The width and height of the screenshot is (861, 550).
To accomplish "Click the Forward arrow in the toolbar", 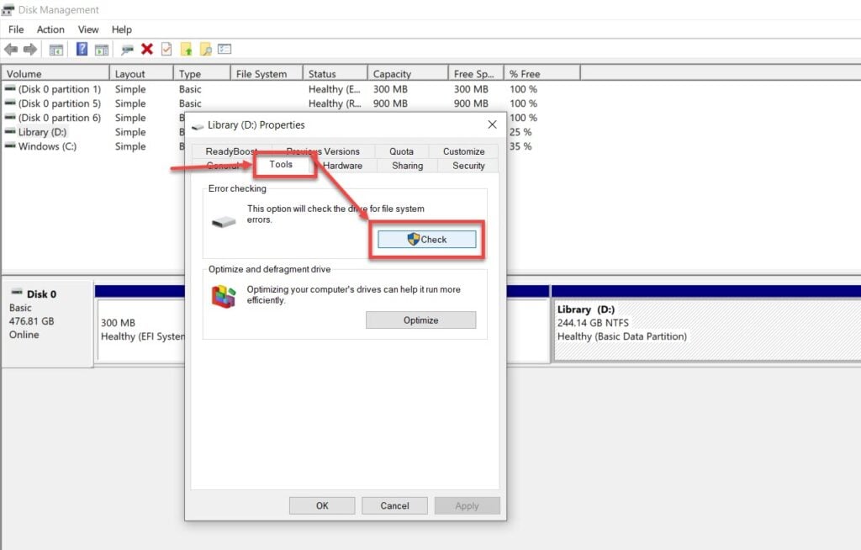I will [30, 50].
